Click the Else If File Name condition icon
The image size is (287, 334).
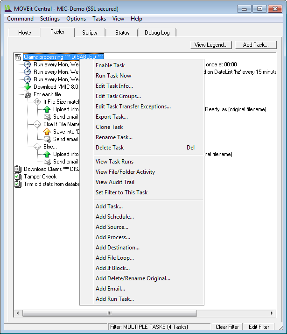pos(37,124)
